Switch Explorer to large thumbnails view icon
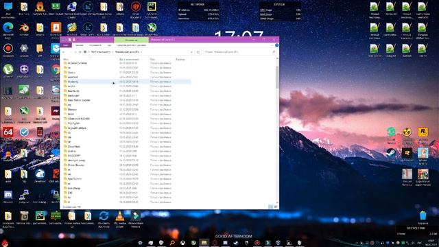The height and width of the screenshot is (247, 439). pos(276,207)
